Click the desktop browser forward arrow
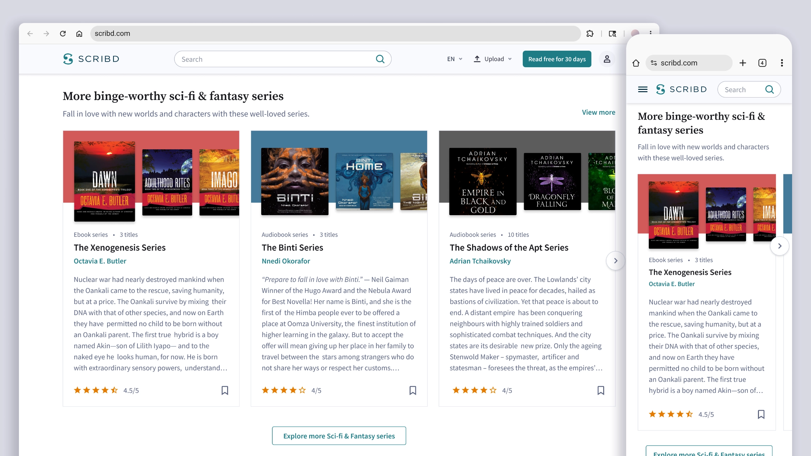Screen dimensions: 811x456 46,33
